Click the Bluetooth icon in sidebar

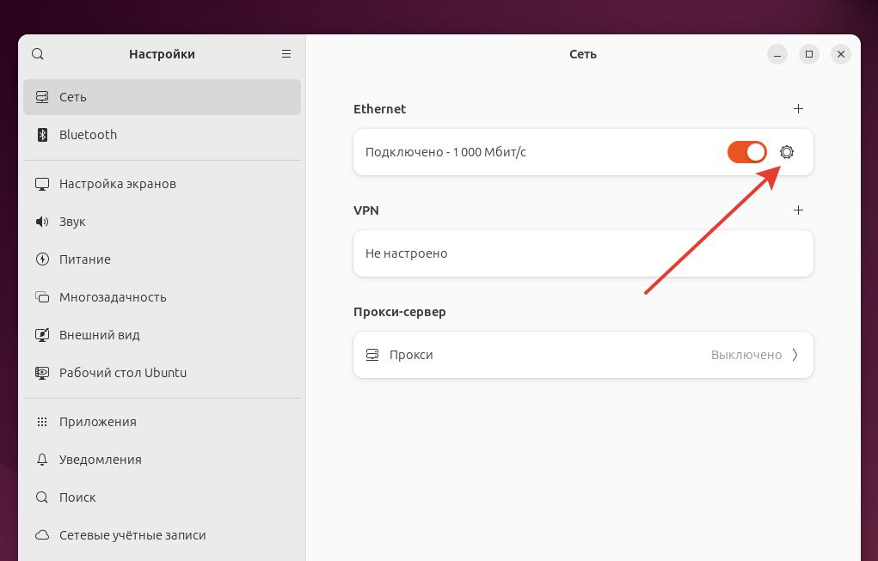click(42, 135)
